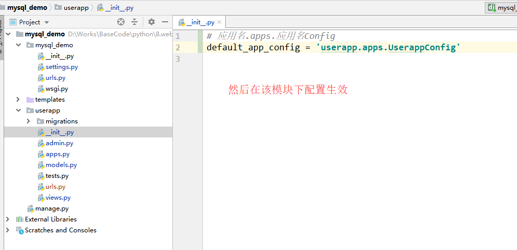
Task: Click the Python file icon beside settings.py
Action: click(40, 67)
